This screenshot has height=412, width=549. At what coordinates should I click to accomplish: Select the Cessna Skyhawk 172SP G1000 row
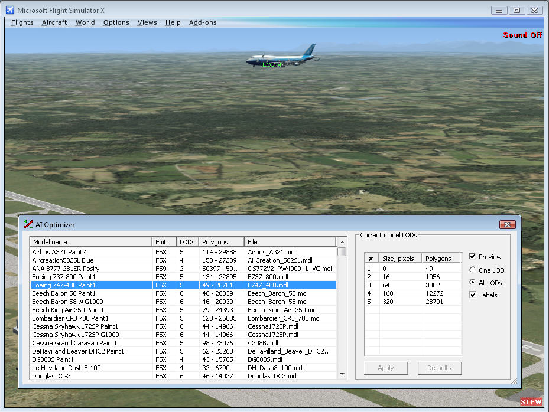pos(183,335)
